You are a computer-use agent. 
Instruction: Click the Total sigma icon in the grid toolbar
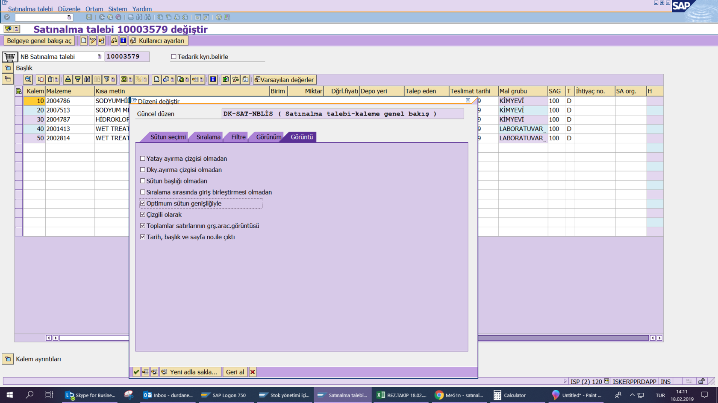(124, 79)
